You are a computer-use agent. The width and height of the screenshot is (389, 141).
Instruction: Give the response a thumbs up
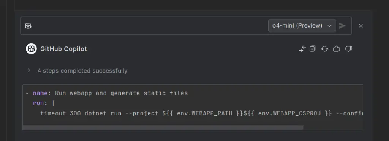coord(337,49)
